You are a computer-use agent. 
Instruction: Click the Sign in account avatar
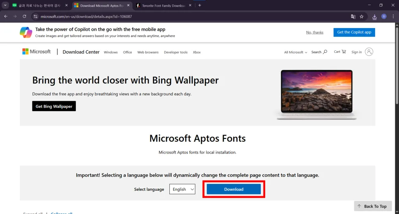click(369, 52)
